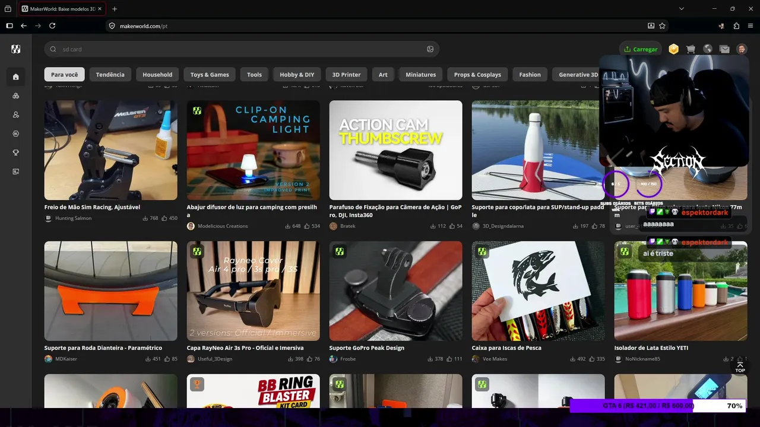Like the Caixa para Iscas de Pesca model
The height and width of the screenshot is (427, 760).
click(592, 359)
